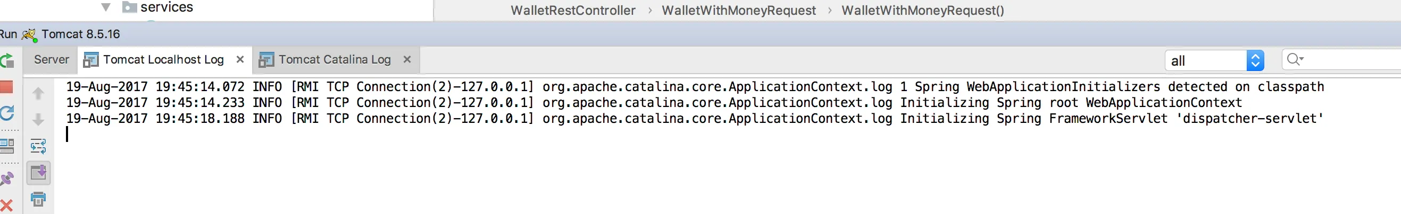1401x214 pixels.
Task: Click the Update application icon
Action: (x=6, y=113)
